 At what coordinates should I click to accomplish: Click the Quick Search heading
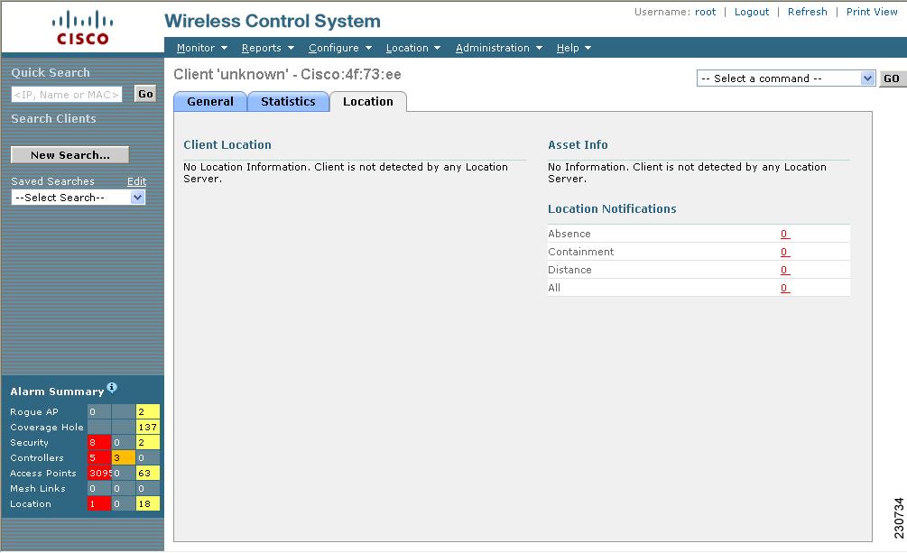51,73
